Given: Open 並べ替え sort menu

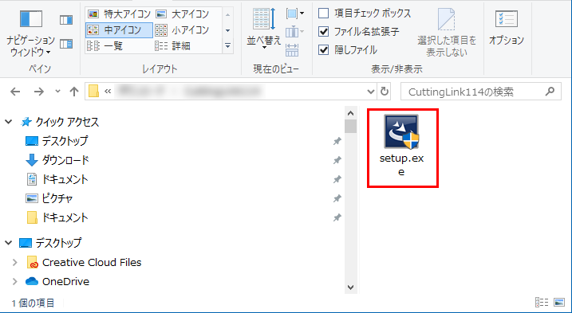Looking at the screenshot, I should (x=264, y=29).
